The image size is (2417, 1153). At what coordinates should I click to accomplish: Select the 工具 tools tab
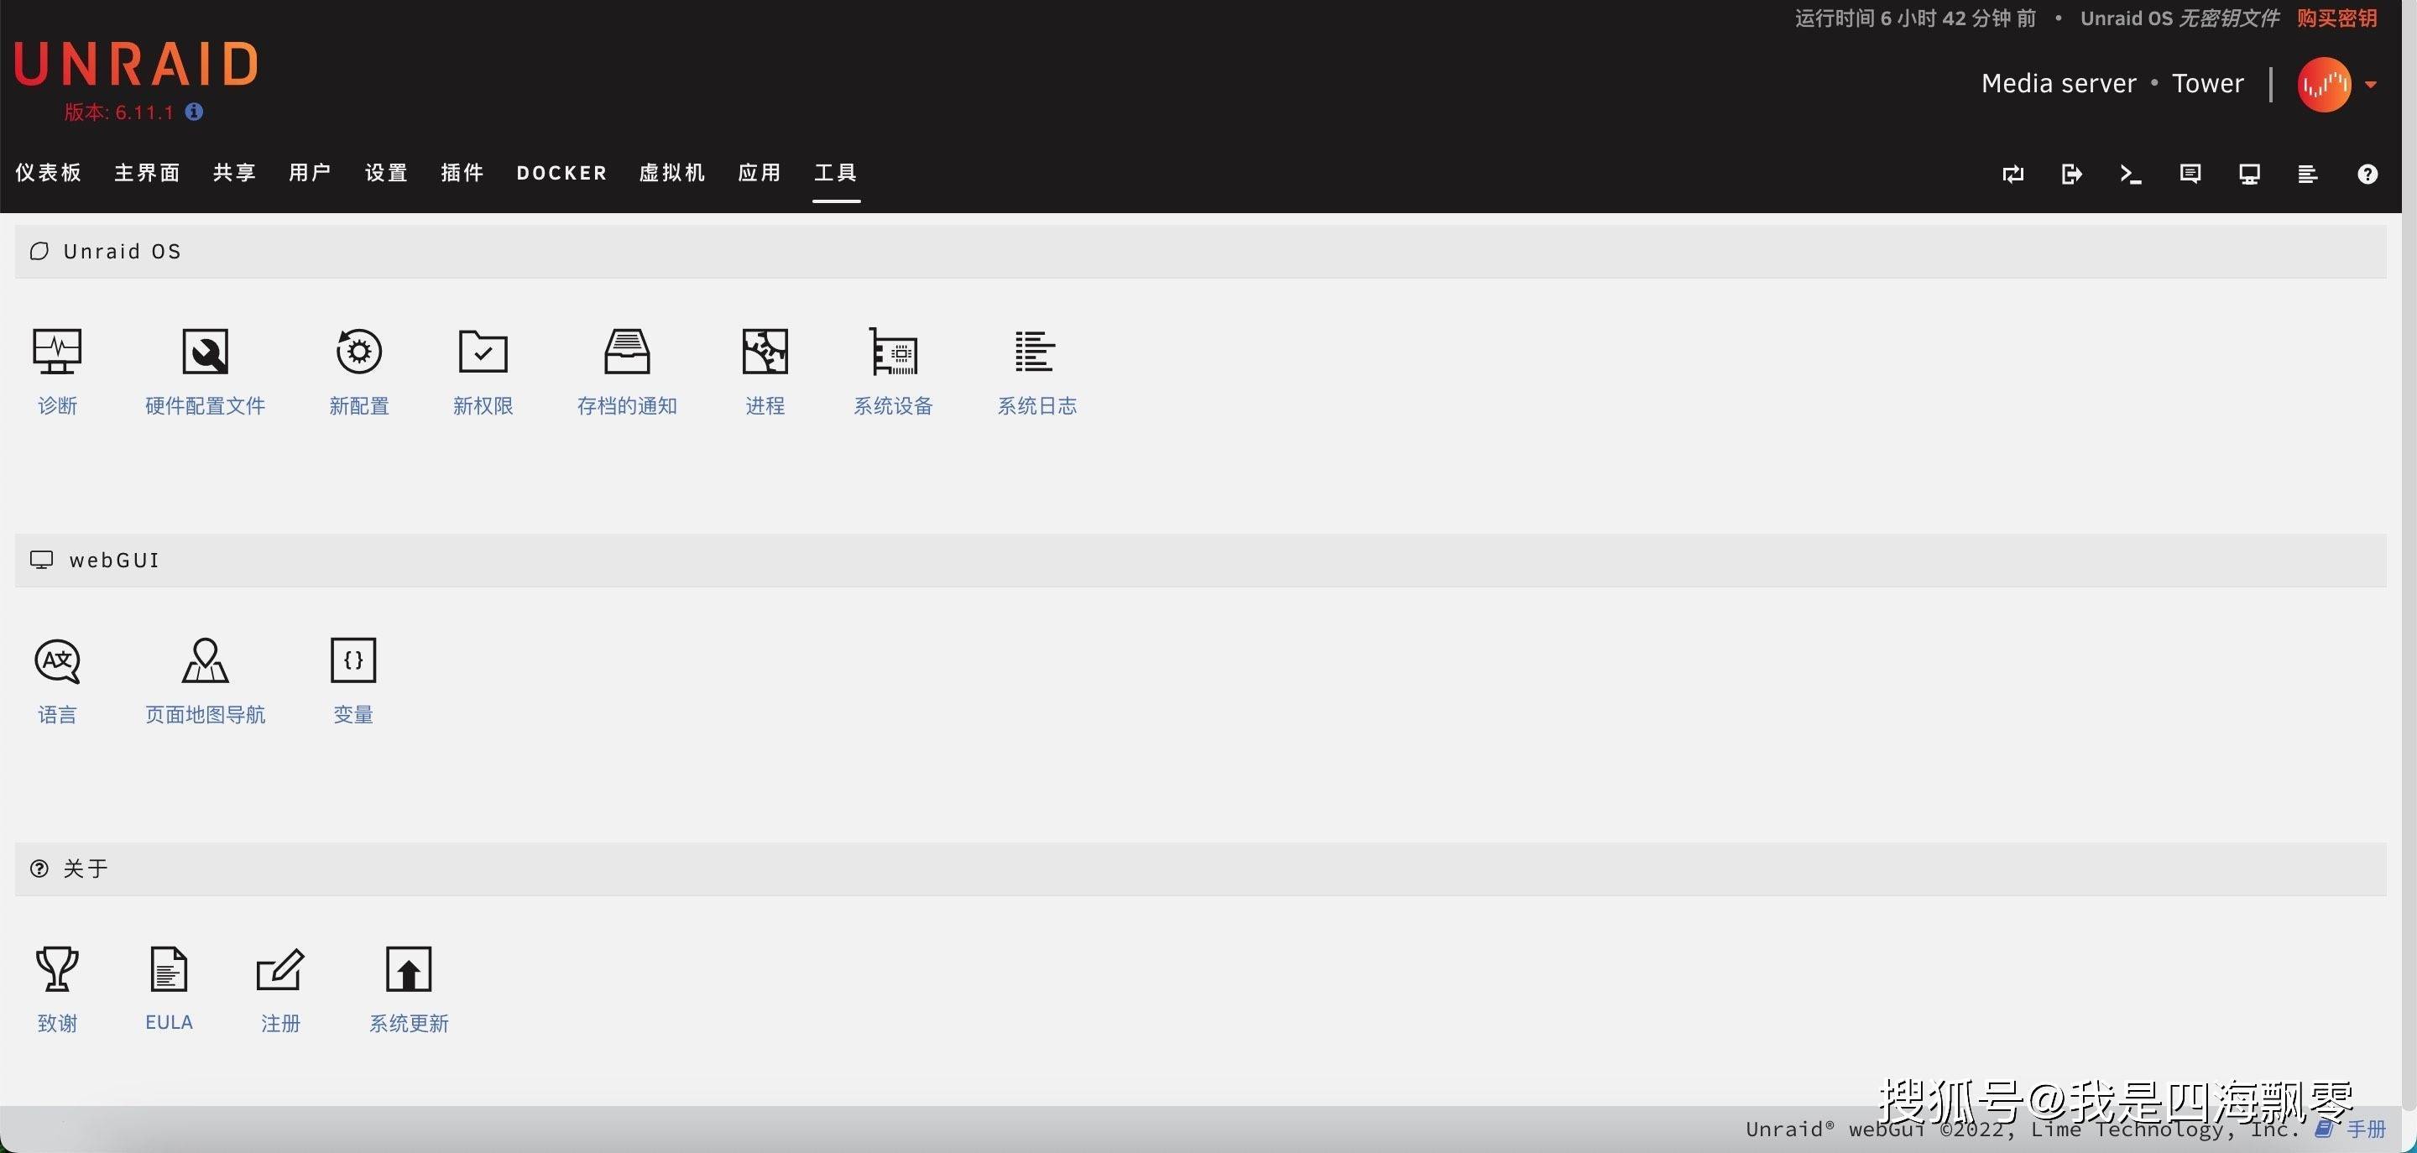[836, 173]
